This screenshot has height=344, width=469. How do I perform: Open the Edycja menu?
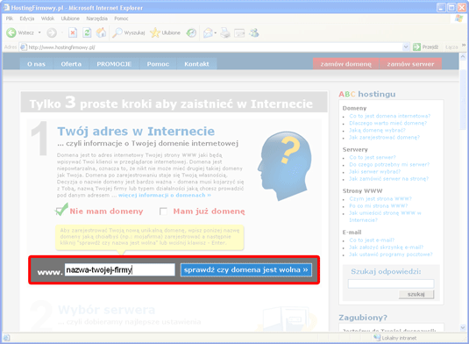pyautogui.click(x=27, y=18)
